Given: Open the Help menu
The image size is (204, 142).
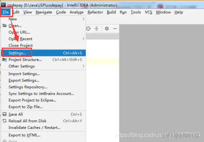Looking at the screenshot, I should (178, 12).
